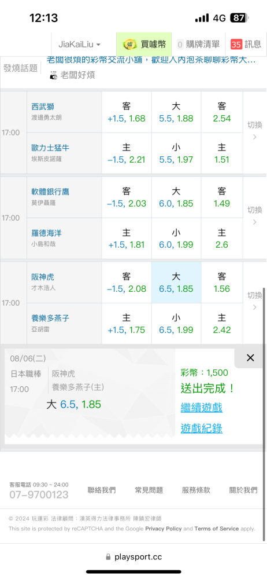The width and height of the screenshot is (267, 579).
Task: Expand 切換 for 軟體銀行鷹 game
Action: (254, 215)
